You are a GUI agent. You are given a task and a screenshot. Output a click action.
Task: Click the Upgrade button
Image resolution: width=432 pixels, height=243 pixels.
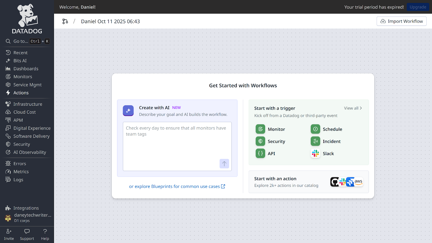(x=418, y=7)
